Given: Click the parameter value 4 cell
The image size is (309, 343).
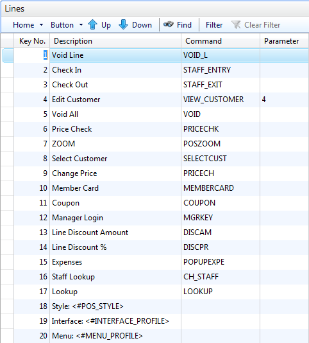Looking at the screenshot, I should [285, 100].
